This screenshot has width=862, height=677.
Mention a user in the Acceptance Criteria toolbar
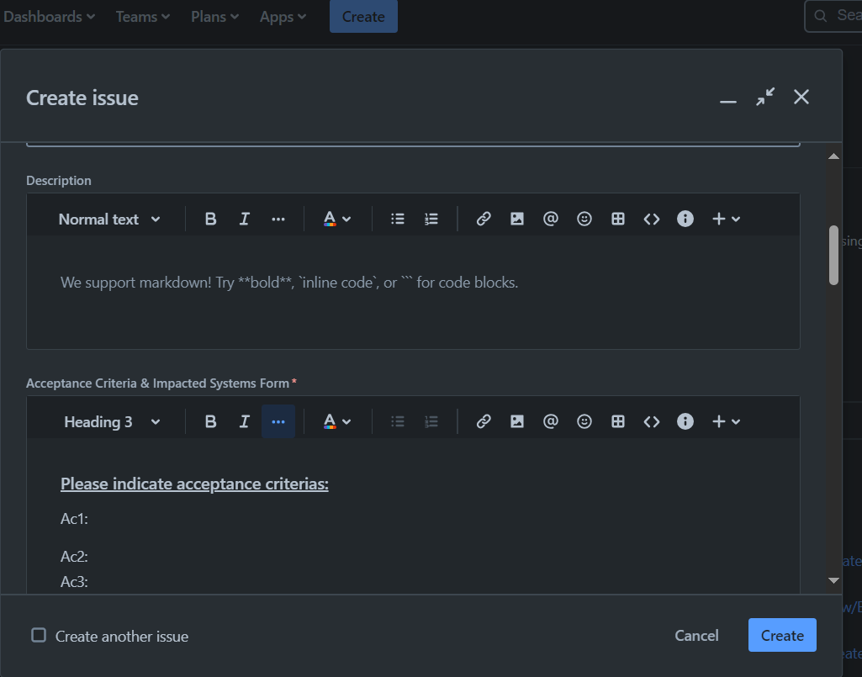coord(550,421)
